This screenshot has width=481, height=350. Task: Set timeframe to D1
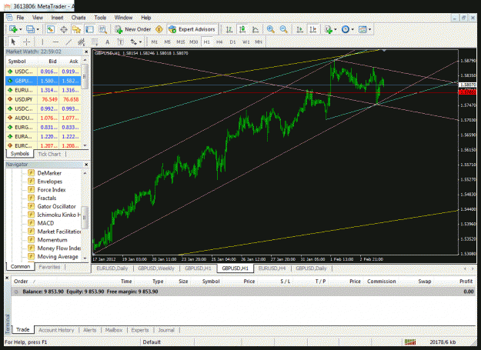(x=232, y=42)
